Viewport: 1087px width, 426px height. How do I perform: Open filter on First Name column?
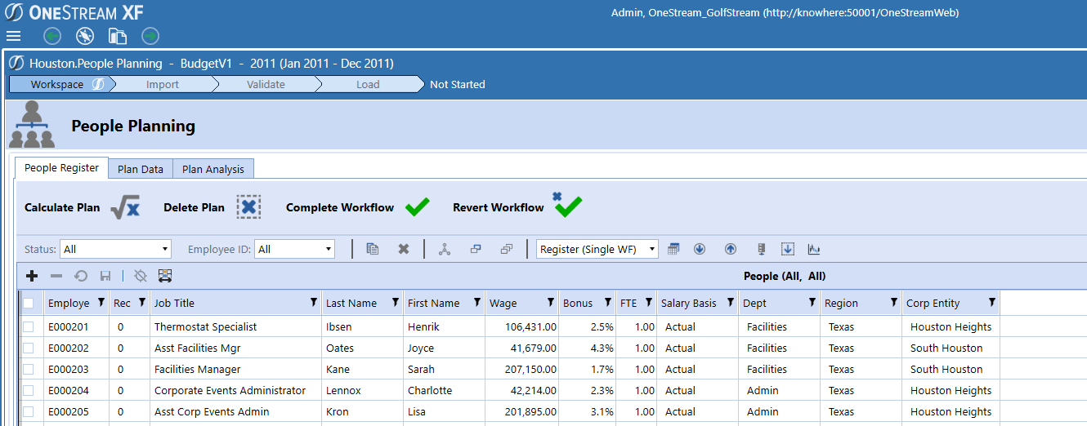click(476, 302)
